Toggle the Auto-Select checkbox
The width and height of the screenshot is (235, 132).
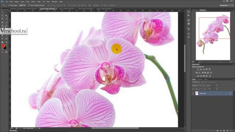[x=9, y=5]
